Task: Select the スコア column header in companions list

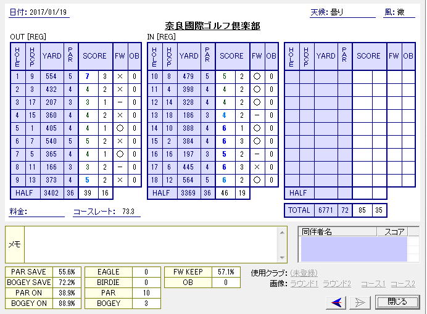Action: pyautogui.click(x=394, y=232)
